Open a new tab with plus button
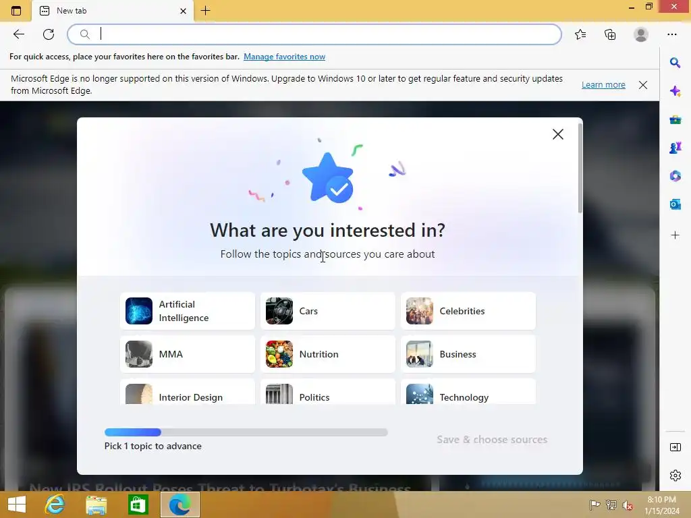 pyautogui.click(x=205, y=11)
